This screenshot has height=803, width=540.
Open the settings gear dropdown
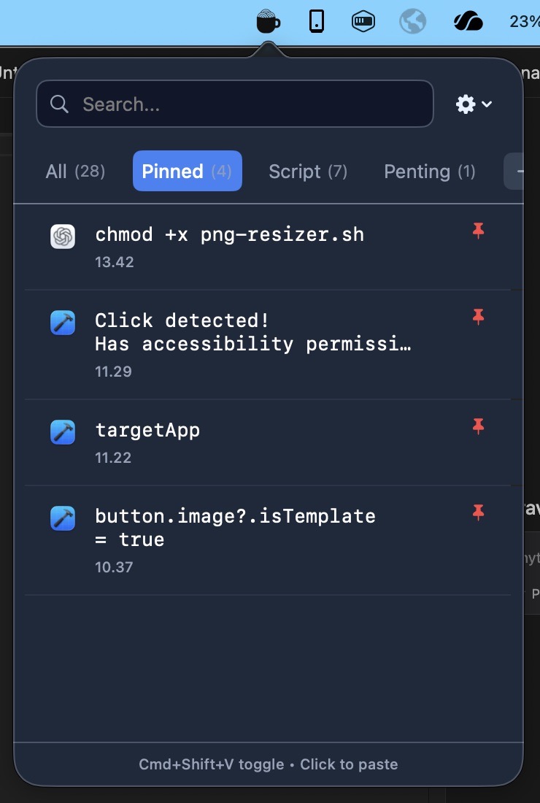465,104
